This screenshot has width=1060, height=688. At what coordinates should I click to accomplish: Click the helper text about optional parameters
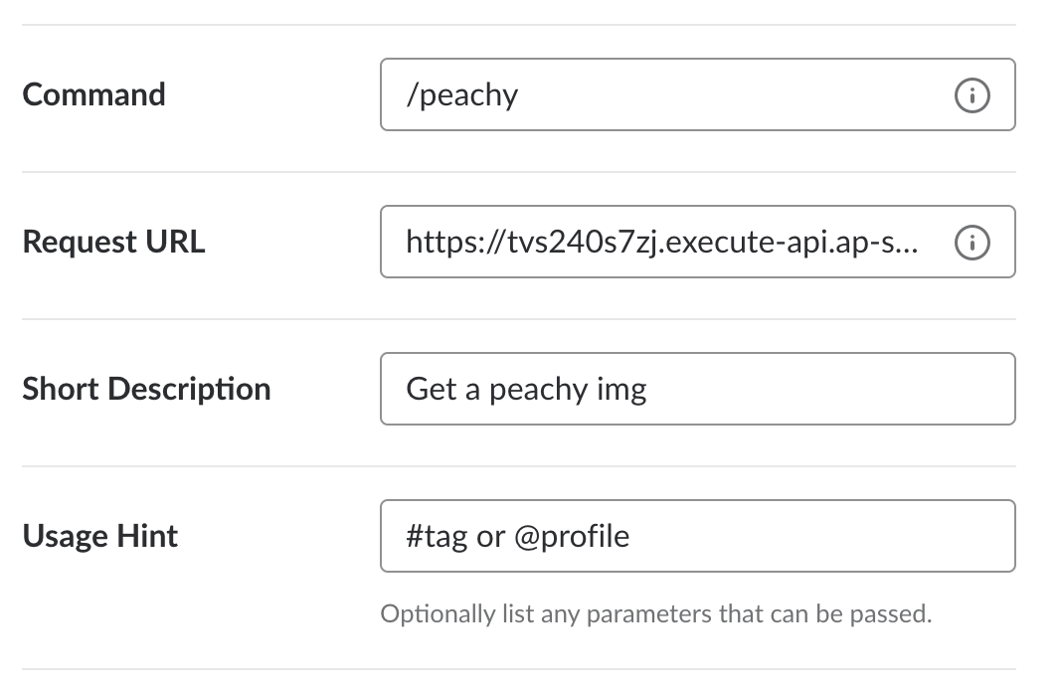tap(655, 614)
